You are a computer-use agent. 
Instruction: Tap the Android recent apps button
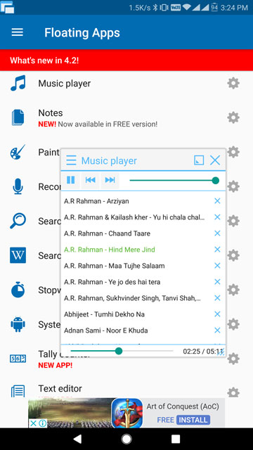point(176,439)
